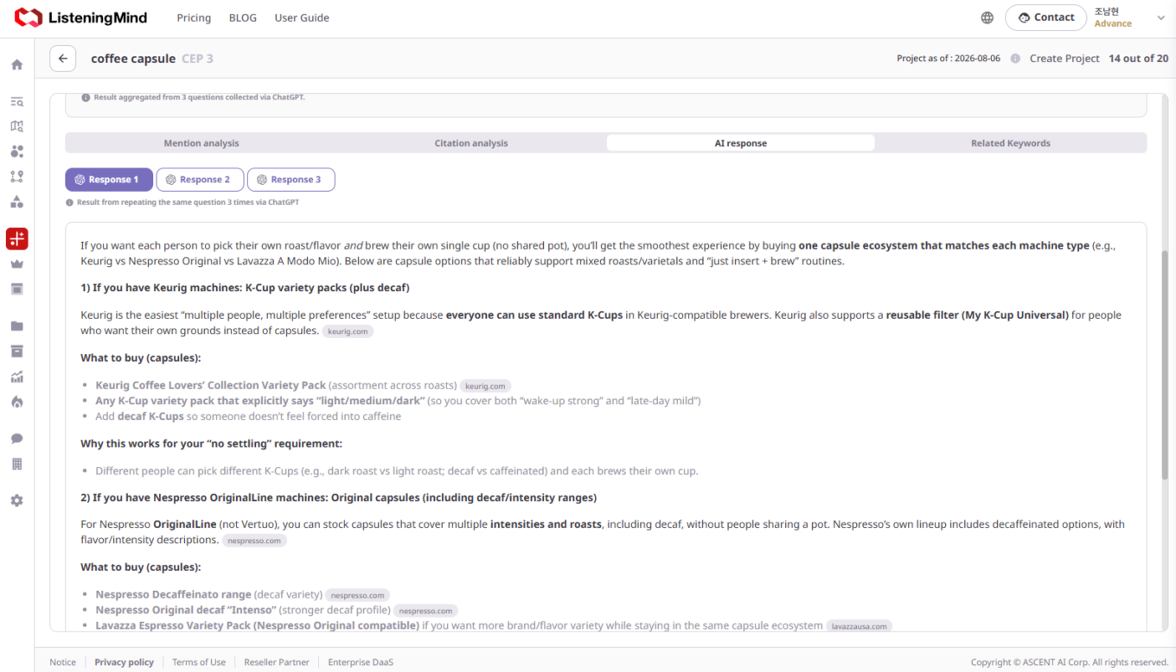The width and height of the screenshot is (1176, 672).
Task: Open nespresso.com citation after flavor/intensity descriptions
Action: (x=254, y=541)
